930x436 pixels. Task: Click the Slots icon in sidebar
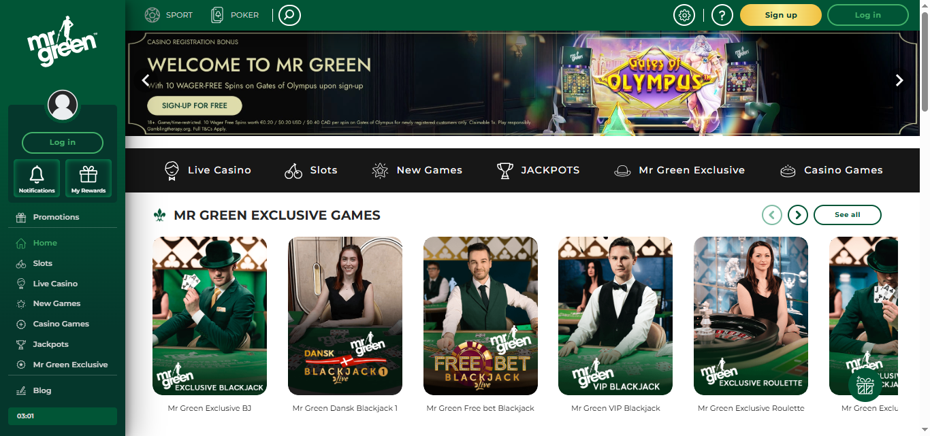tap(20, 263)
